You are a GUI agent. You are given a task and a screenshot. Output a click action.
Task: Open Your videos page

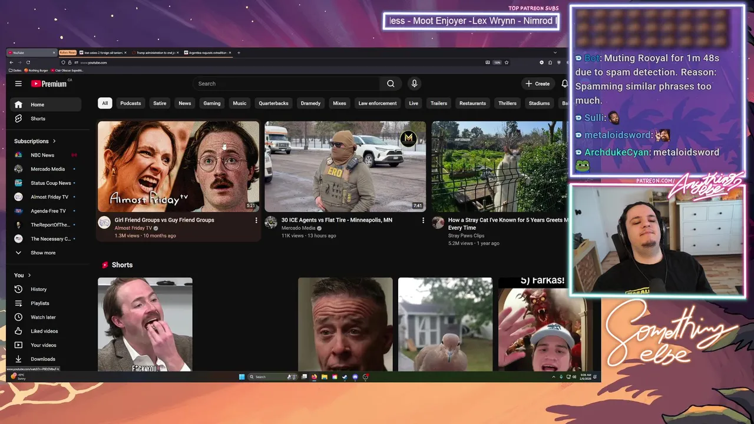tap(45, 345)
